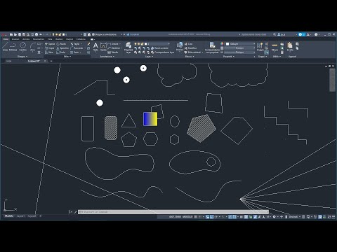Click the Incolla (Paste) icon
The height and width of the screenshot is (252, 337).
(290, 47)
